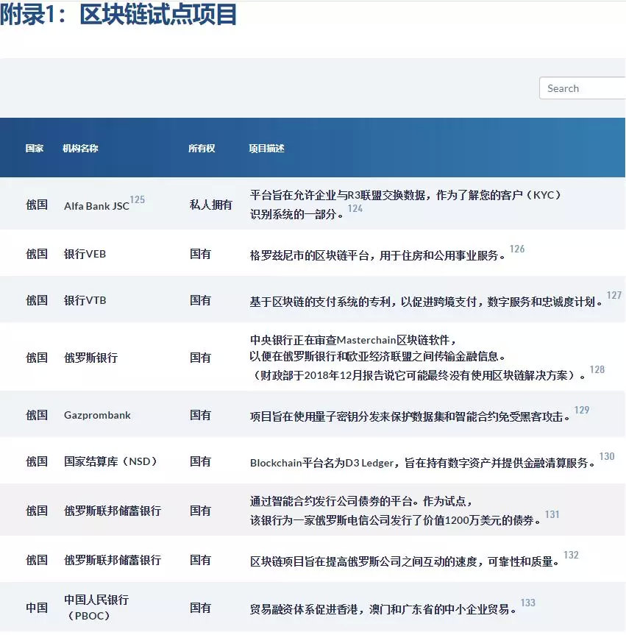Select the 私人拥有 ownership cell

tap(211, 205)
